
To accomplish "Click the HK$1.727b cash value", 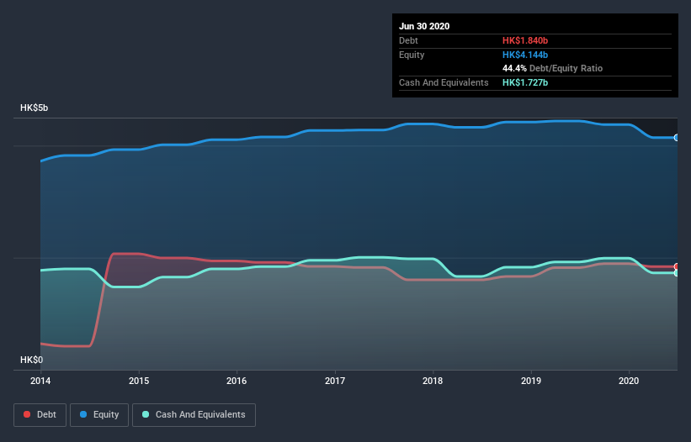I will pos(525,82).
